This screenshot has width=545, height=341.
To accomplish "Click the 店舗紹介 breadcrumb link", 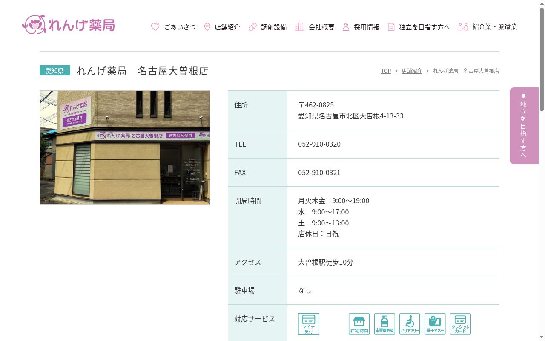I will [412, 71].
